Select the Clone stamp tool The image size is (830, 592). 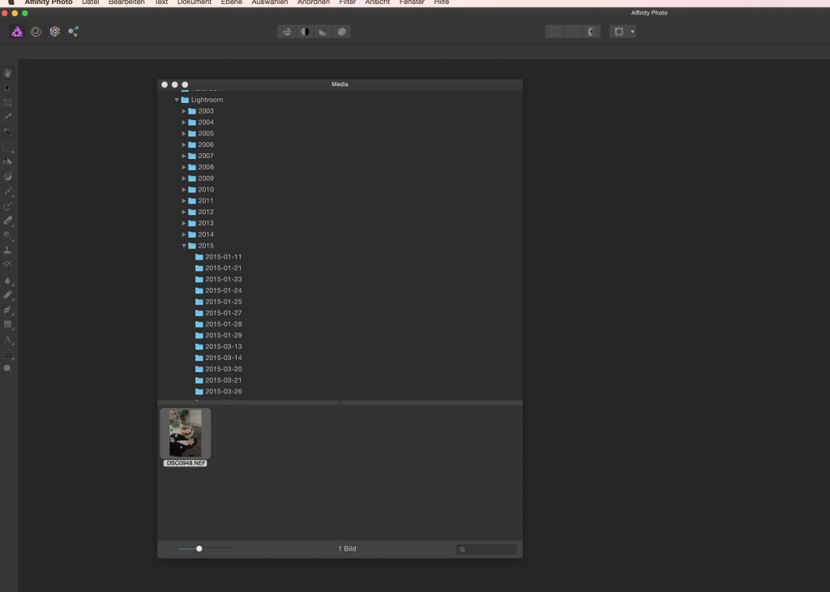pyautogui.click(x=7, y=250)
